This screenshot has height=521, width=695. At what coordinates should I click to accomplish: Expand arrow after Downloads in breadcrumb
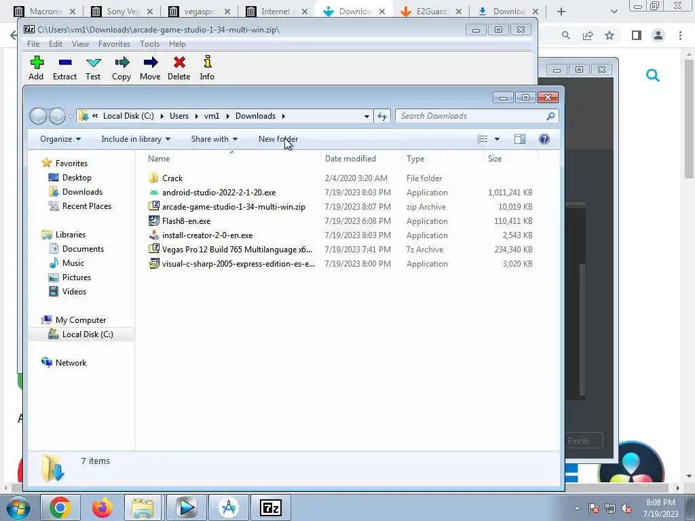pos(283,116)
